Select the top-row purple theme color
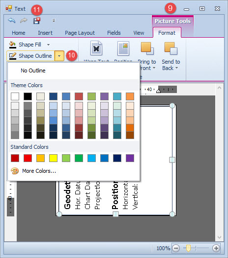Viewport: 228px width, 258px height. (104, 96)
